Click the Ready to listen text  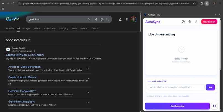click(181, 59)
